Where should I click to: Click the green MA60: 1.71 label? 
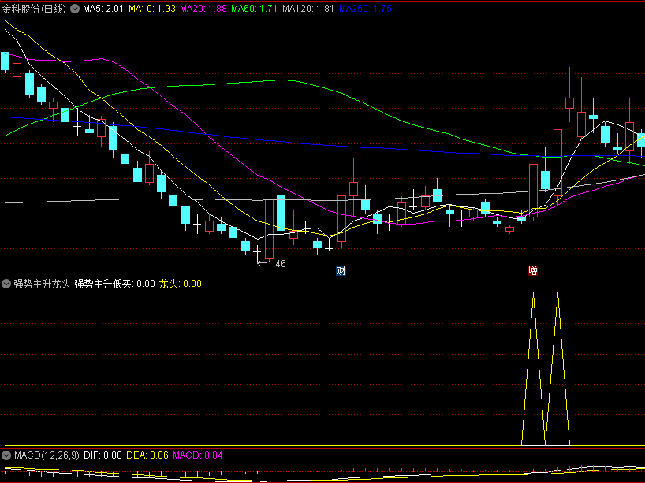254,9
